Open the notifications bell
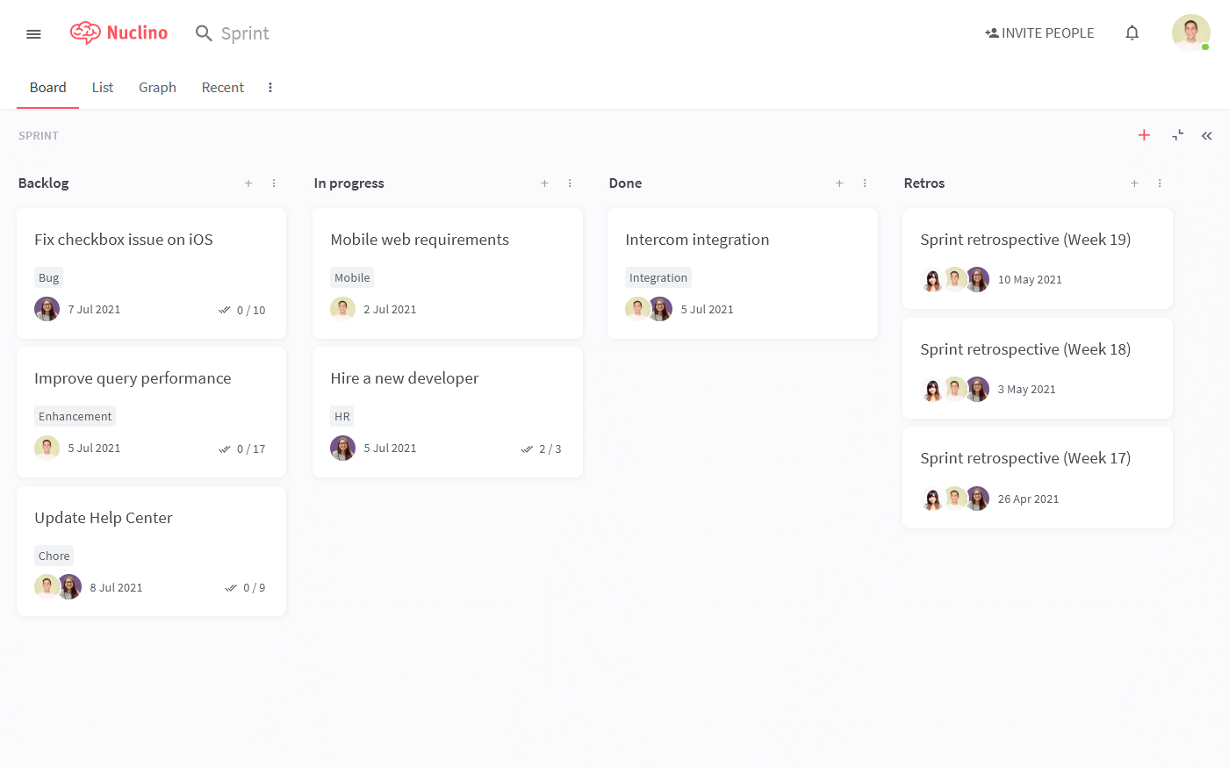 [x=1132, y=33]
